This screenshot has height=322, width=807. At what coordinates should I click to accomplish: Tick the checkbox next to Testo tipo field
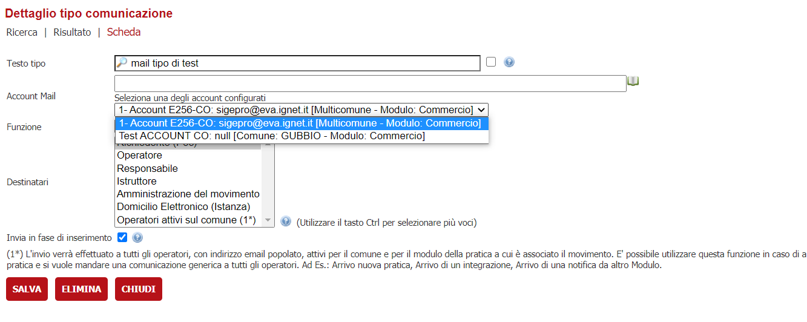pos(491,62)
